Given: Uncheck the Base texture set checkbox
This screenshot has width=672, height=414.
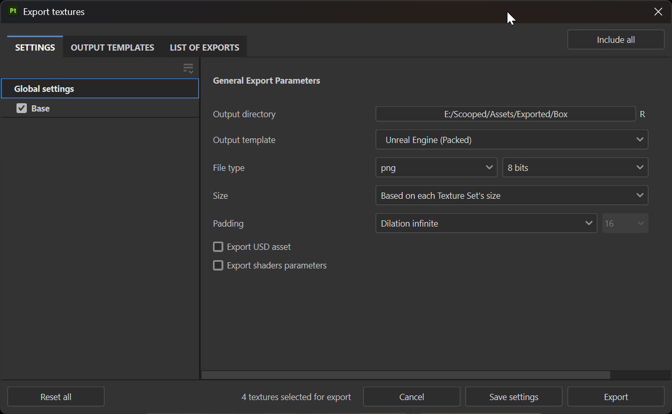Looking at the screenshot, I should (x=22, y=108).
